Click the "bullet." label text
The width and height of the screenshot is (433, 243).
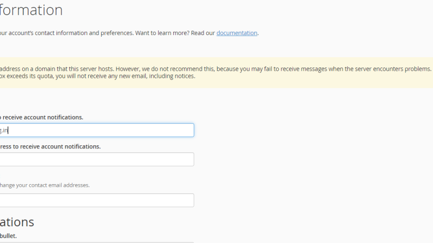(x=8, y=236)
